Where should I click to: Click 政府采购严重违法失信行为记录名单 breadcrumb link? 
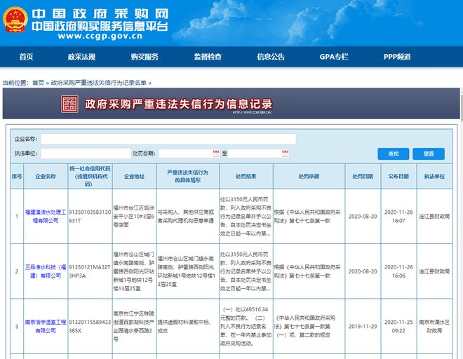(x=99, y=83)
